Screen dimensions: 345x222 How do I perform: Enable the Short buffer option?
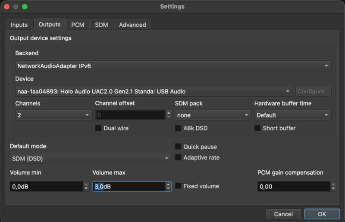click(x=257, y=128)
